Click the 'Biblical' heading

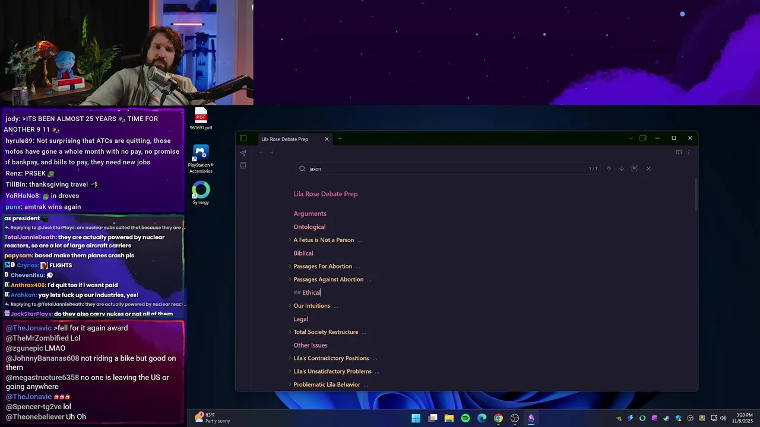(x=303, y=253)
